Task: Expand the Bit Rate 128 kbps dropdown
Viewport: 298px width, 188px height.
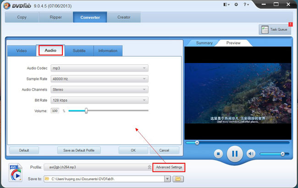Action: 99,100
